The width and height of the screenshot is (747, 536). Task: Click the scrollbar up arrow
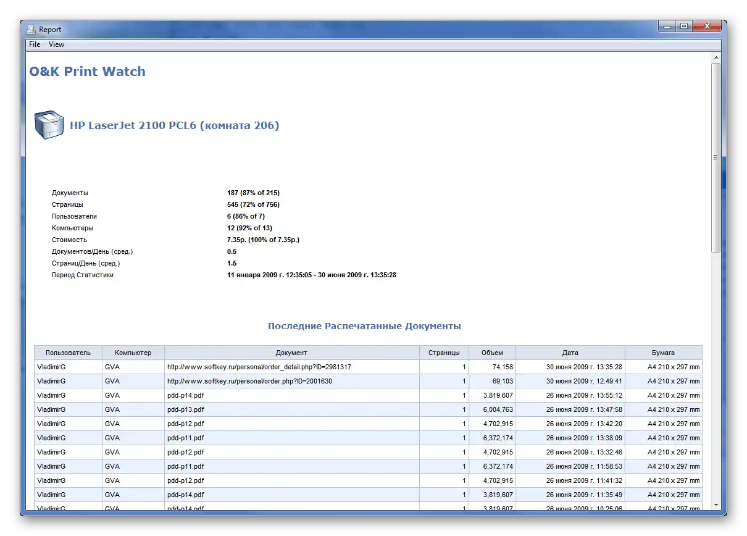click(x=716, y=58)
